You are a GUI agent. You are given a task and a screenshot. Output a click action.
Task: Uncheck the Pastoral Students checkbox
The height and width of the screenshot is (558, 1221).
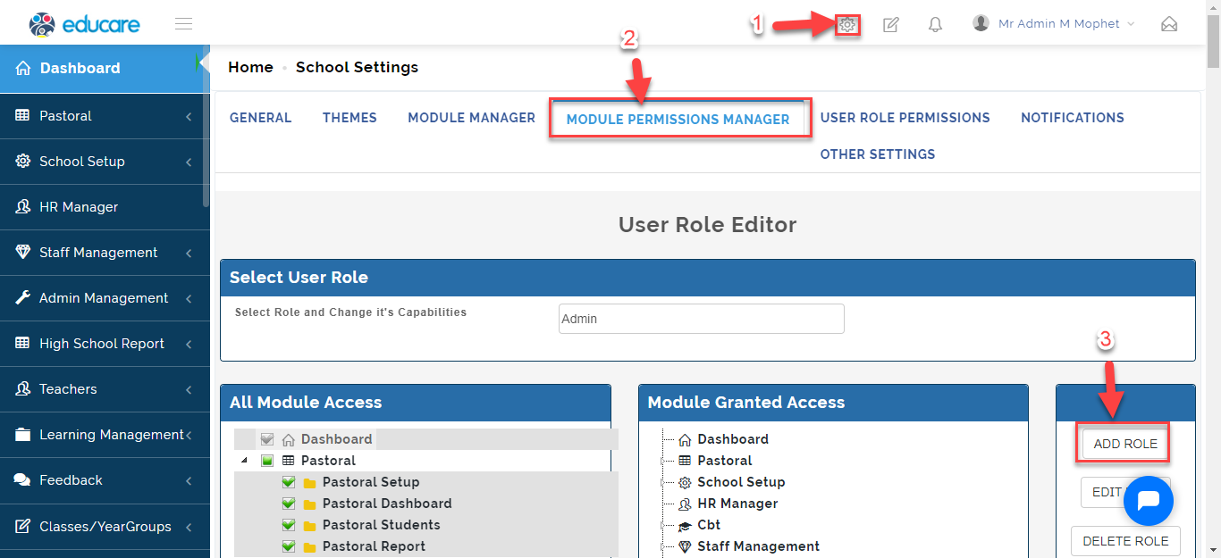pos(288,525)
